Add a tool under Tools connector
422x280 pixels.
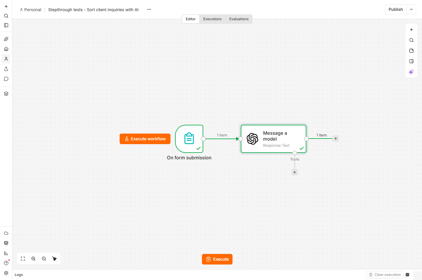(x=295, y=172)
